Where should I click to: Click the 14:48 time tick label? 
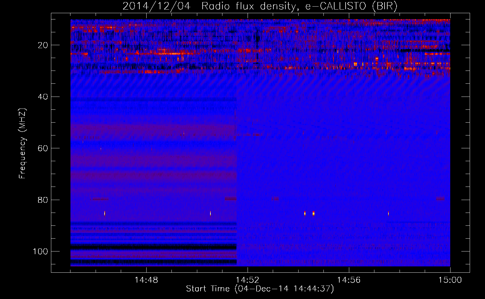click(x=146, y=280)
